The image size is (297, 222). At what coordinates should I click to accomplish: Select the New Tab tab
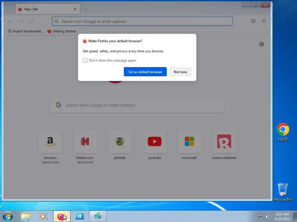[48, 9]
